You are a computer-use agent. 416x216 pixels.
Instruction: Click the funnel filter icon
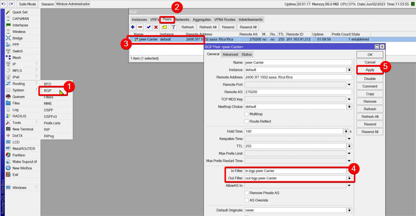pyautogui.click(x=173, y=27)
